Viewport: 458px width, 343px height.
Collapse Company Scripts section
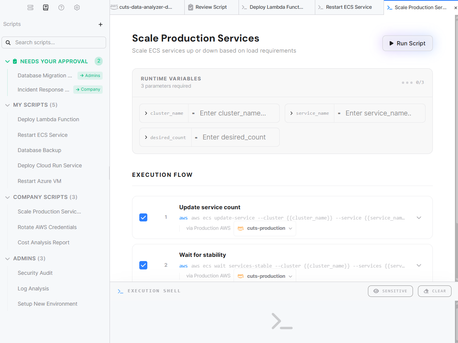[x=8, y=197]
